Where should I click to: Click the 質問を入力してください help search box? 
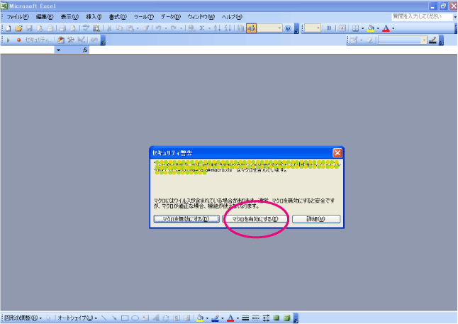(418, 16)
